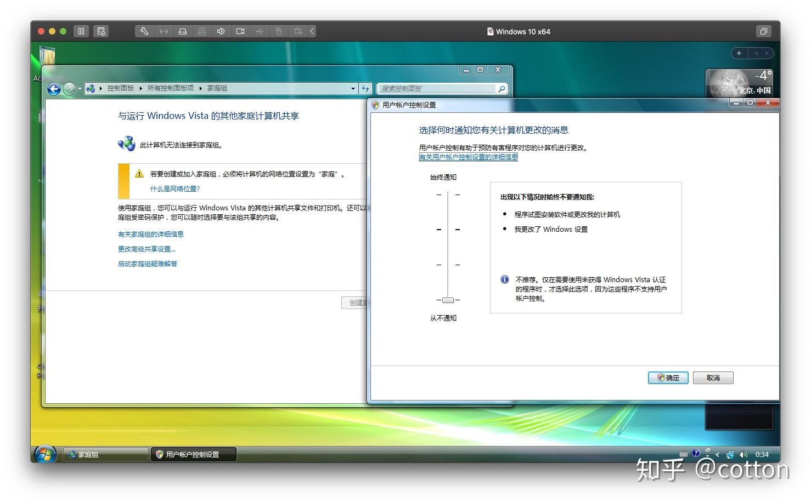Viewport: 811px width, 503px height.
Task: Expand hidden icons chevron in system tray
Action: 717,455
